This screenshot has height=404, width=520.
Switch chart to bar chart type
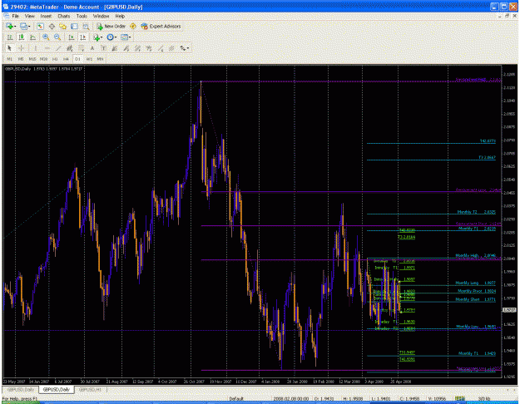(10, 37)
